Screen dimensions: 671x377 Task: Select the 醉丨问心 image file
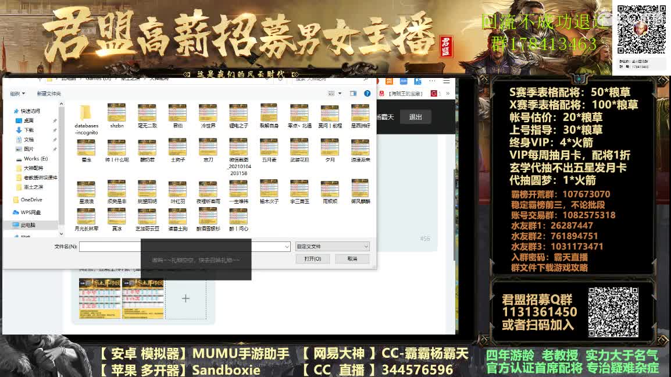pos(238,220)
